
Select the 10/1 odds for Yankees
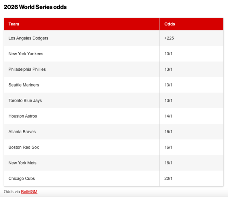[x=168, y=54]
